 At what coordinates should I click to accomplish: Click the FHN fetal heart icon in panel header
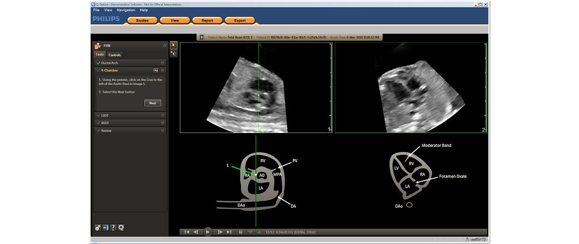pos(98,45)
